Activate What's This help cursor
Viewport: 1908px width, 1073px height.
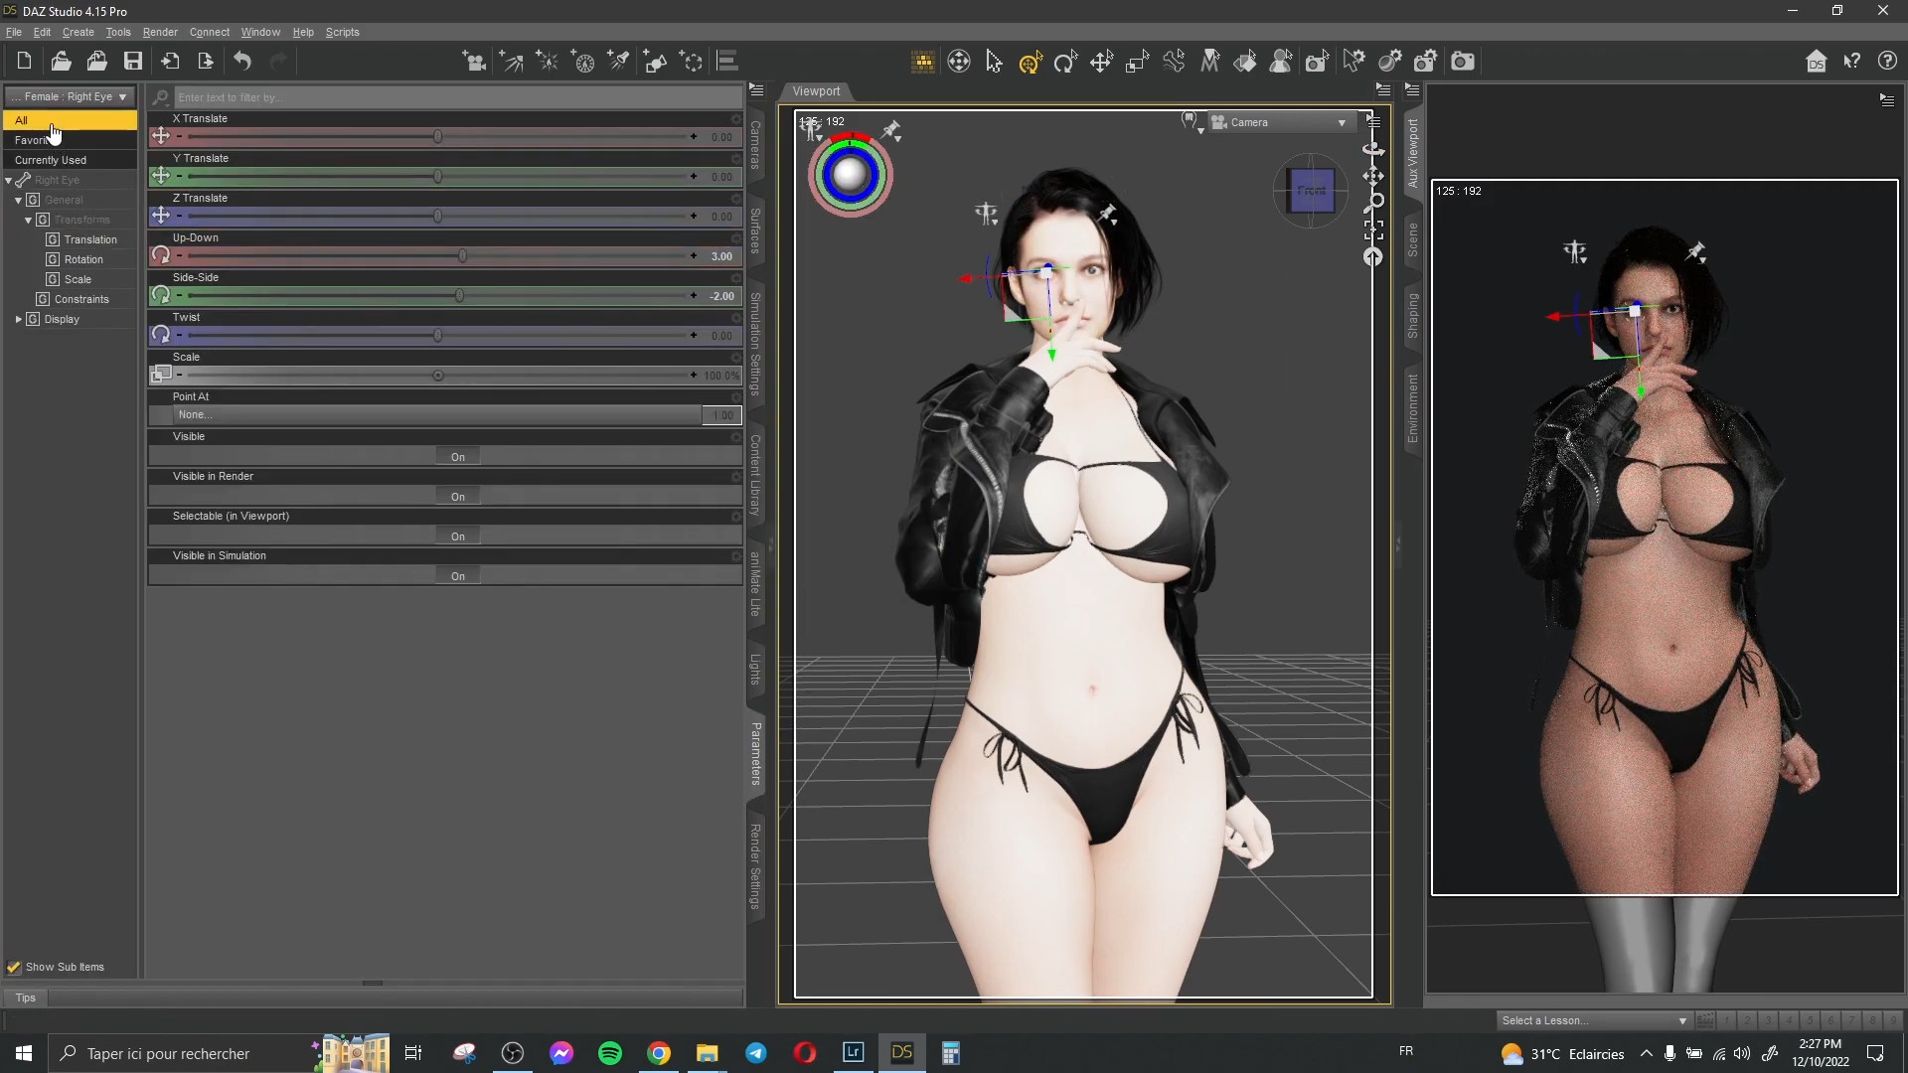(1852, 62)
